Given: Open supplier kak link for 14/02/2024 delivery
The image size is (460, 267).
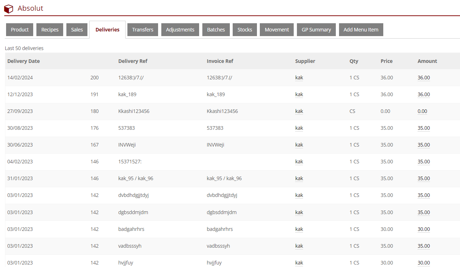Looking at the screenshot, I should click(299, 78).
